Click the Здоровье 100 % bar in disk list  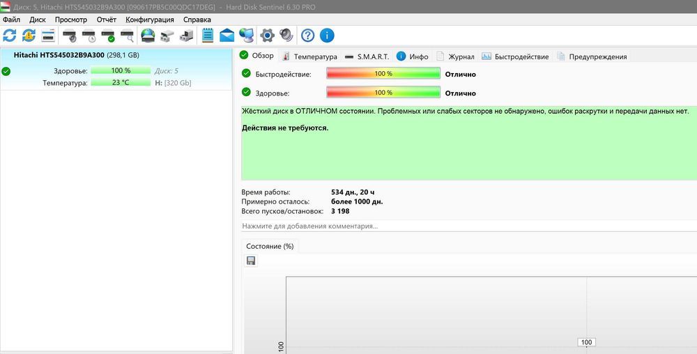click(x=121, y=70)
